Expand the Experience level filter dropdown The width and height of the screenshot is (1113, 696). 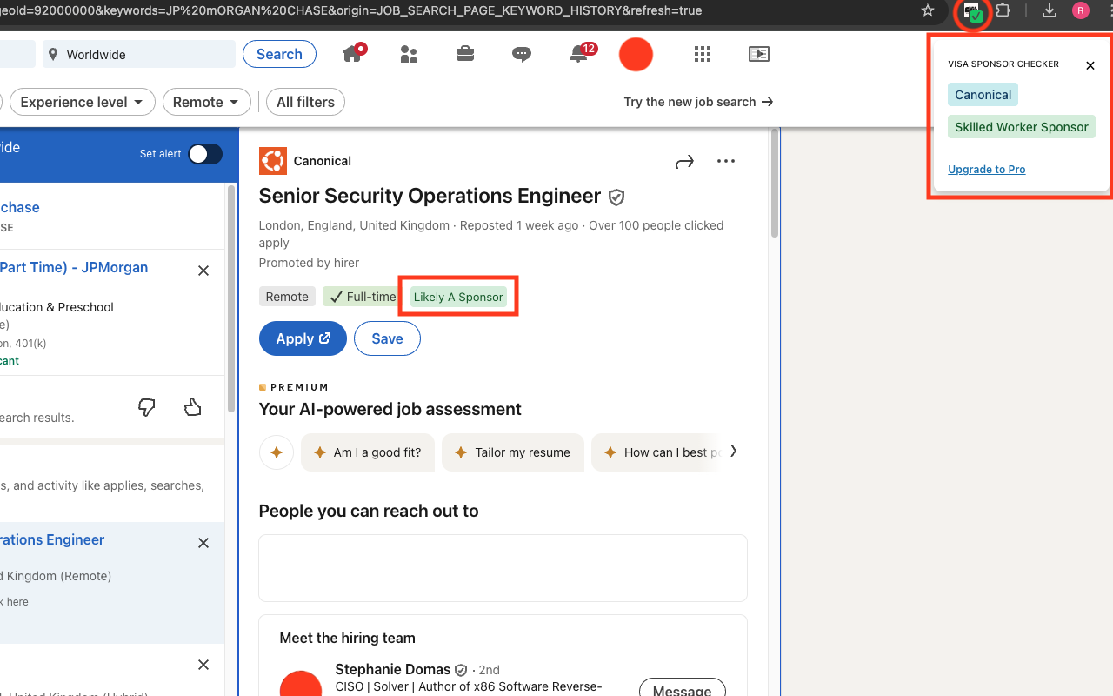(83, 102)
